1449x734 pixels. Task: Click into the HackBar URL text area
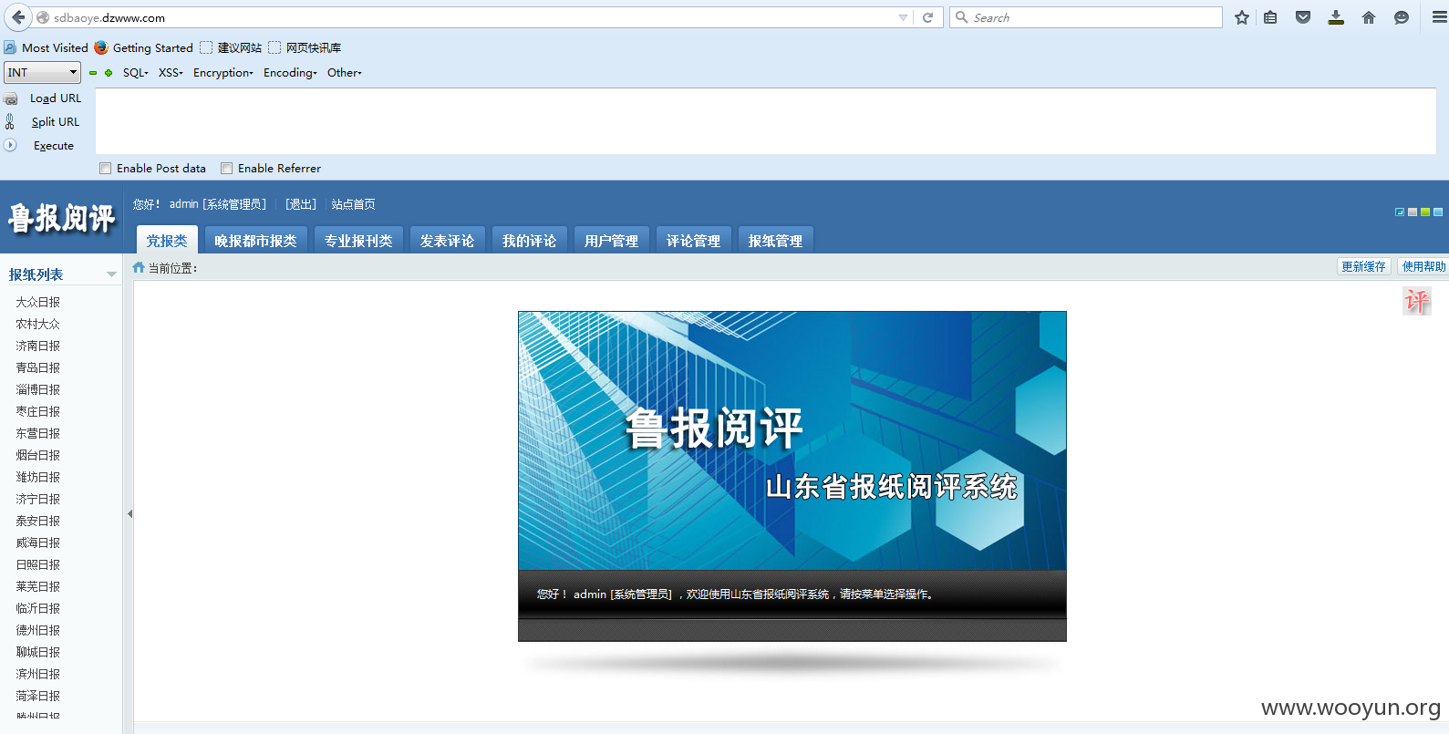(x=766, y=121)
